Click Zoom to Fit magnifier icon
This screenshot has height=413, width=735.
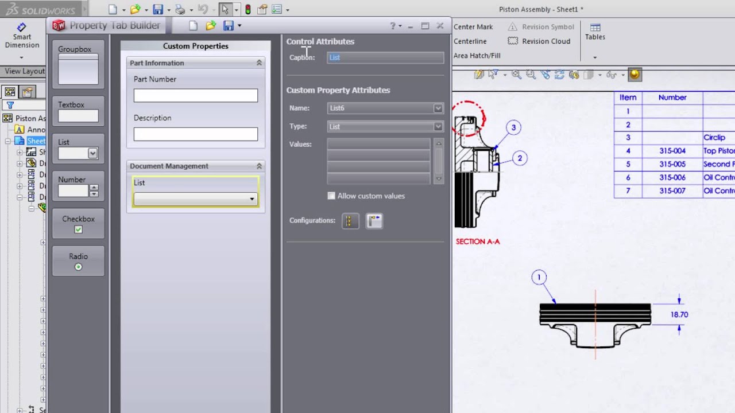tap(516, 75)
